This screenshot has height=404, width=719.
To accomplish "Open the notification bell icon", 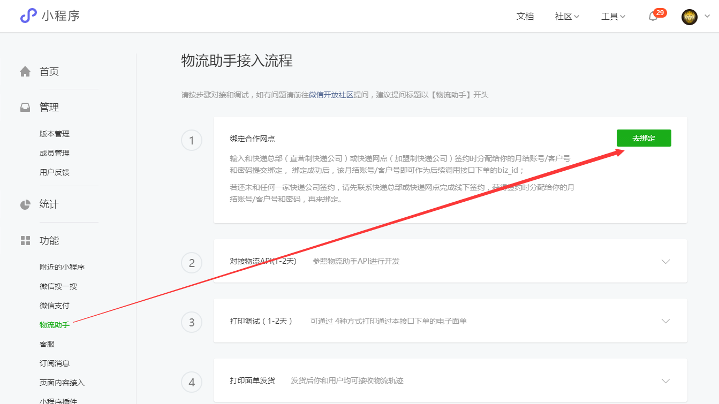I will point(653,17).
